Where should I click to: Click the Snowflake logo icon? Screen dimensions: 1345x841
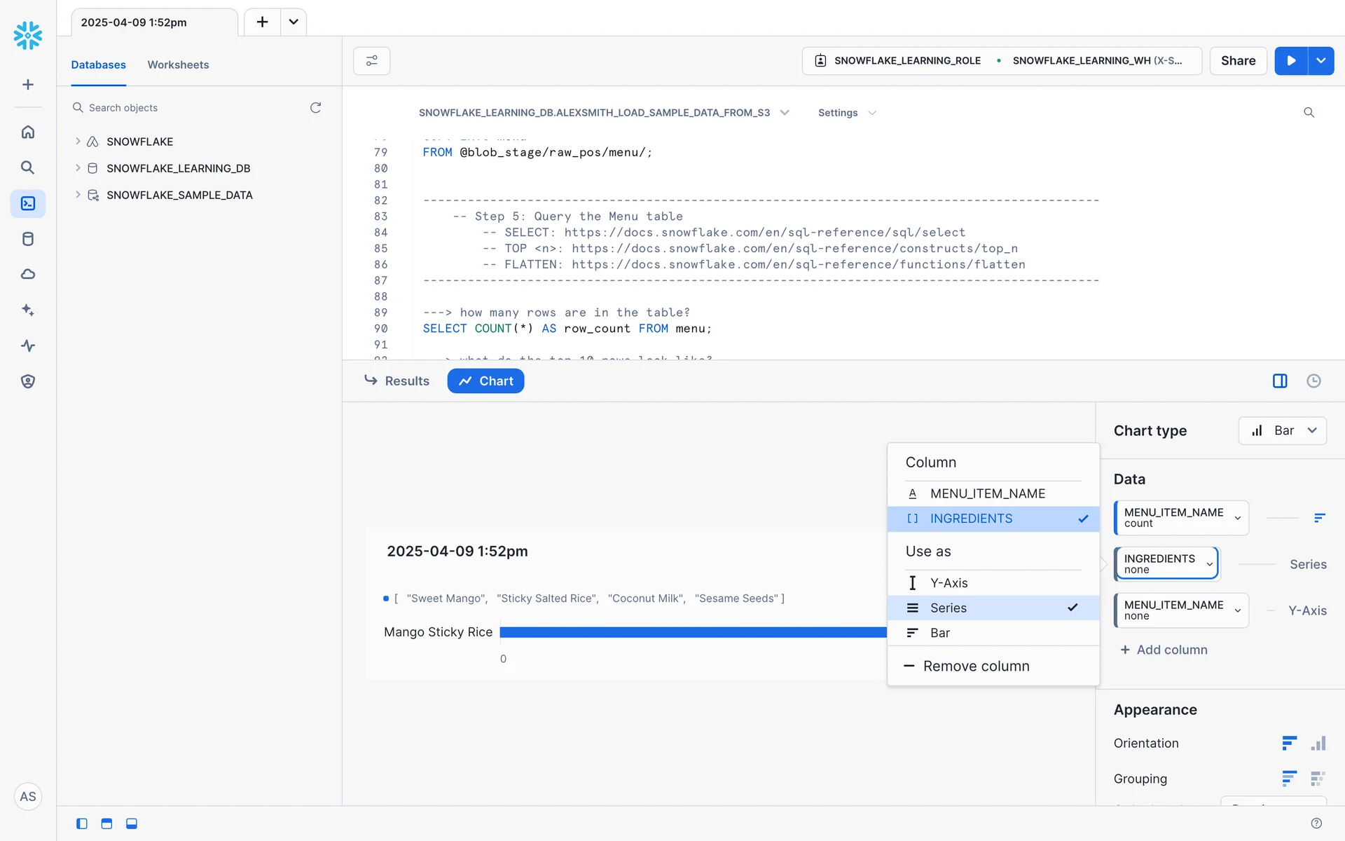click(28, 35)
